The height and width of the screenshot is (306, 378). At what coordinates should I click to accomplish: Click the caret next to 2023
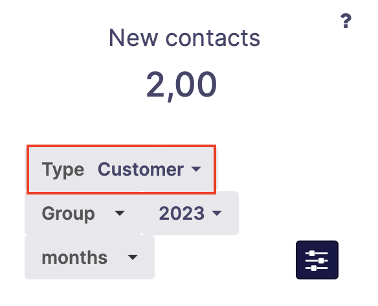point(217,213)
